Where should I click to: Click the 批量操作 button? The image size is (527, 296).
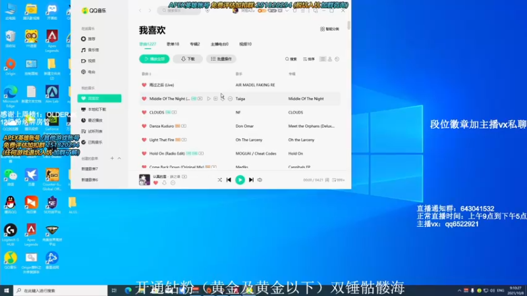point(221,59)
